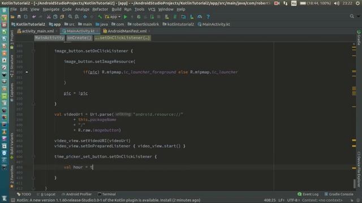Image resolution: width=362 pixels, height=203 pixels.
Task: Open the app run configuration dropdown
Action: [x=113, y=17]
